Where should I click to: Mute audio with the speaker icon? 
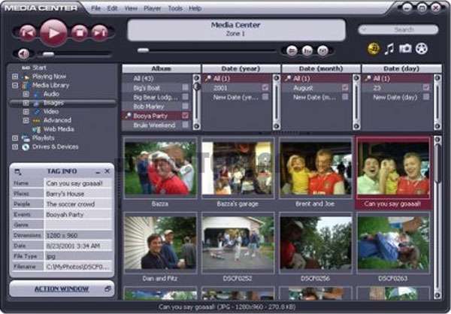pyautogui.click(x=23, y=53)
